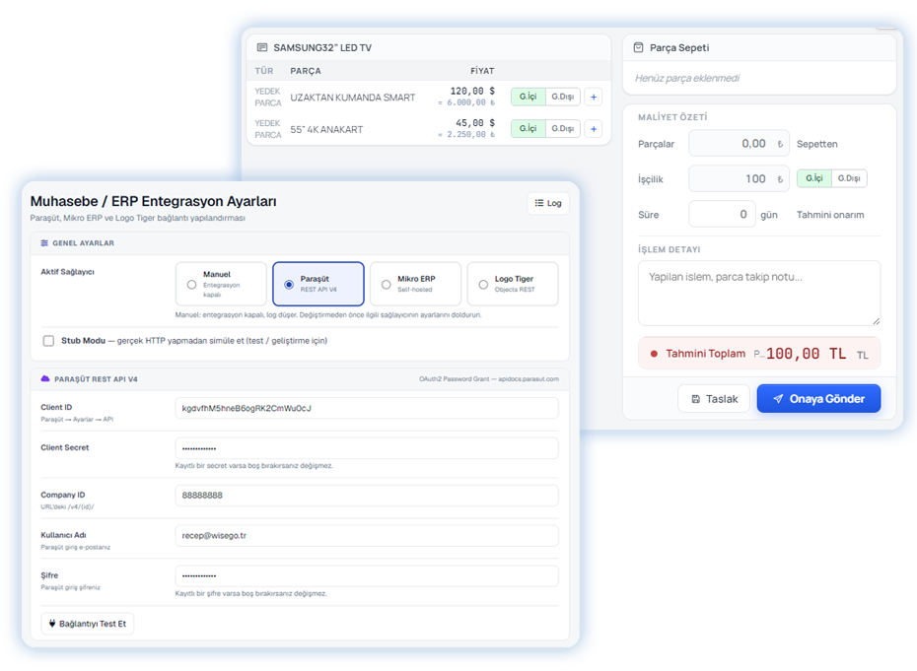Edit the İşçilik cost field

tap(740, 179)
